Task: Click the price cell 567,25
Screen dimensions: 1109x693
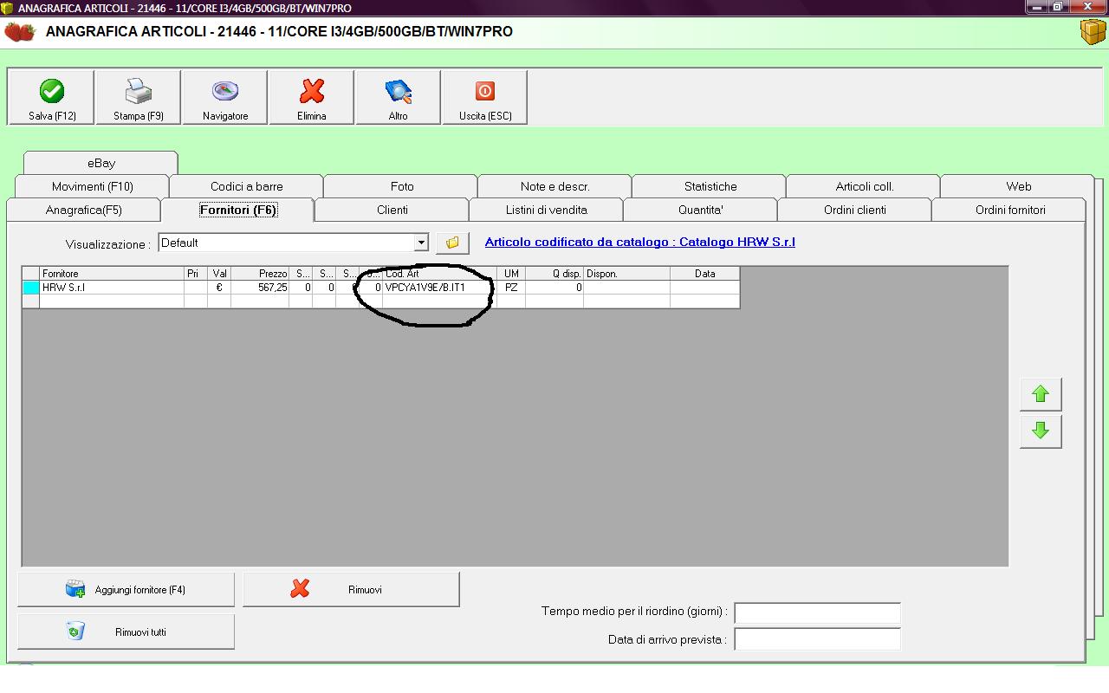Action: point(260,288)
